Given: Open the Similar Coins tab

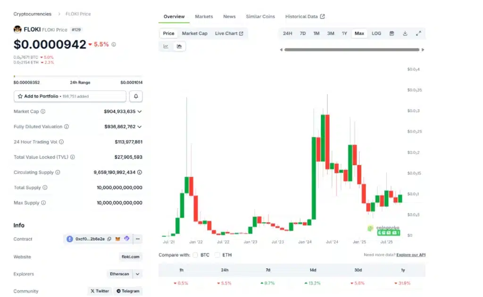Looking at the screenshot, I should pos(260,16).
